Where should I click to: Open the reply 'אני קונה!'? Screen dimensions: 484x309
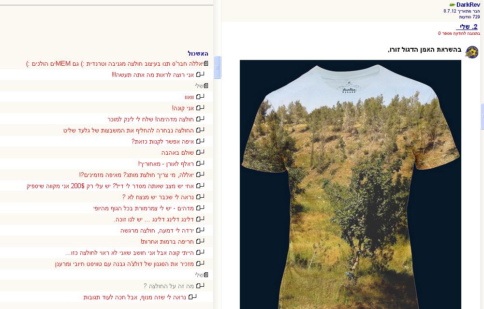coord(183,108)
